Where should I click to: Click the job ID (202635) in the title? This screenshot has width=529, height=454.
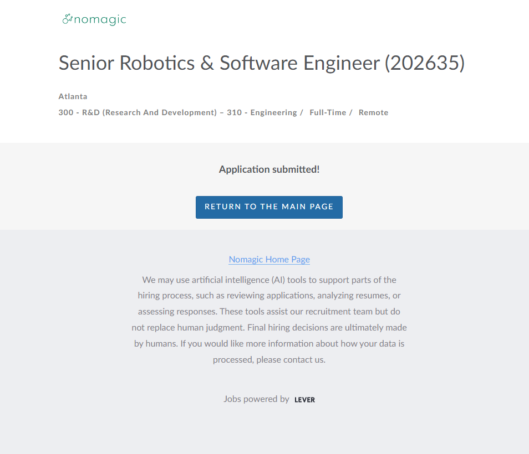click(424, 63)
